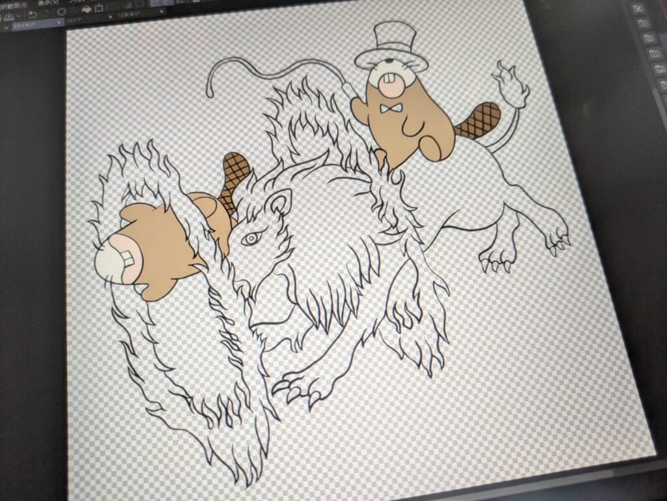
Task: Open dropdown arrow beside the save icon
Action: tap(18, 16)
